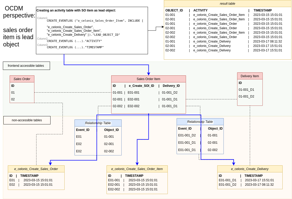This screenshot has height=199, width=292.
Task: Select the right Relationship Table title
Action: 200,122
